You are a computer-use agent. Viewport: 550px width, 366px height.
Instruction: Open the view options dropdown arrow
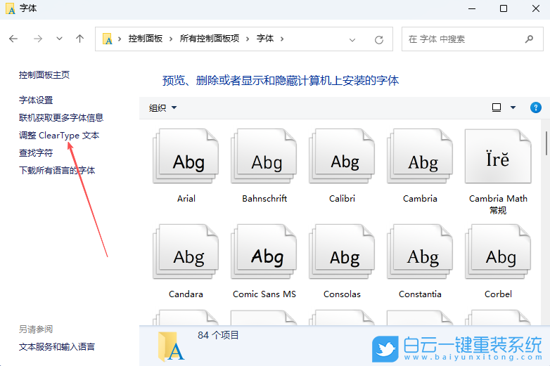[513, 107]
